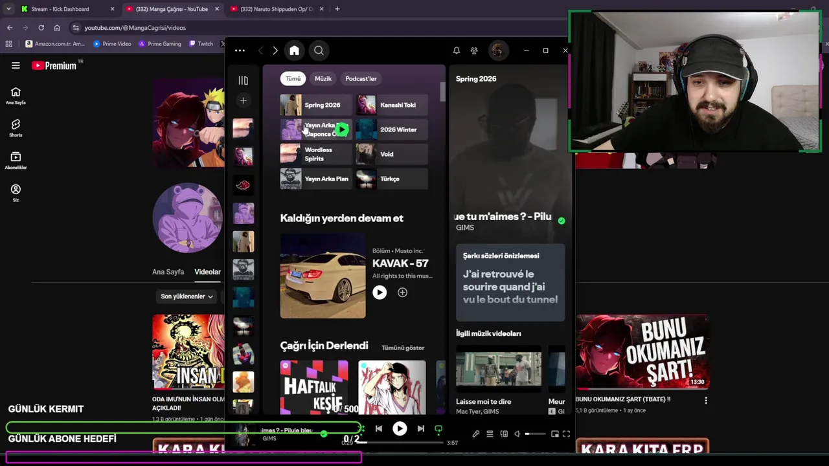
Task: Select the Müzik filter chip
Action: [323, 78]
